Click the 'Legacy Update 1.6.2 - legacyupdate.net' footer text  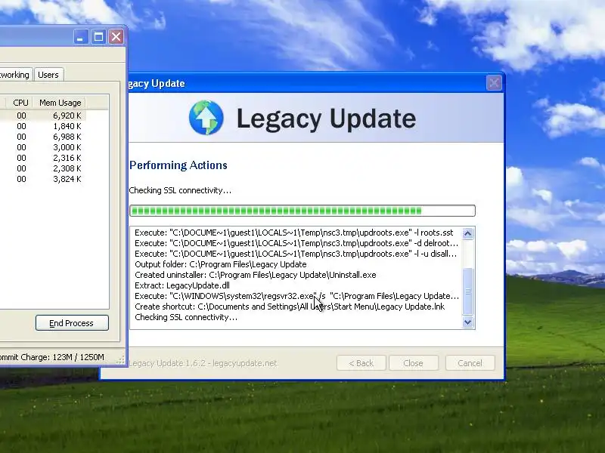coord(203,363)
